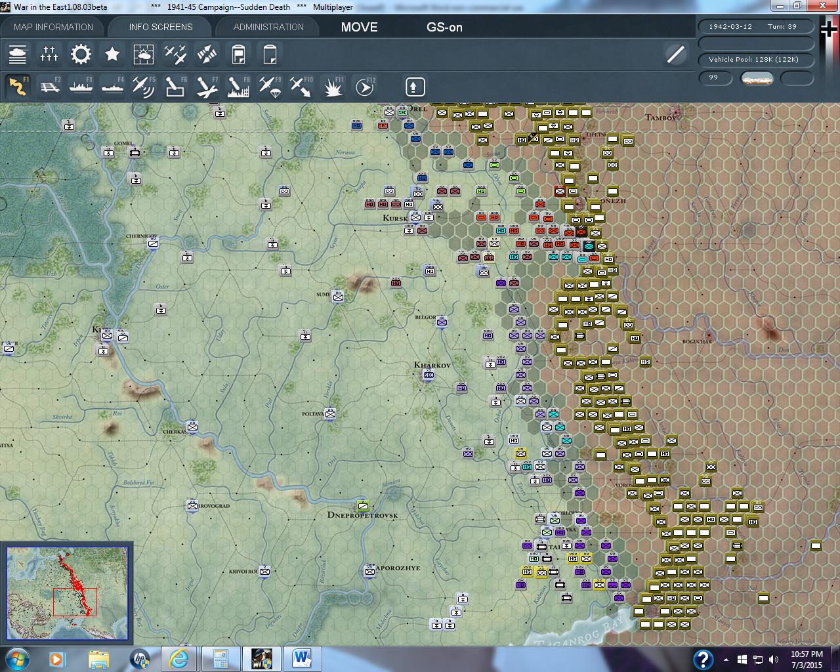Image resolution: width=840 pixels, height=672 pixels.
Task: Select F8 bomb city mode
Action: pos(238,86)
